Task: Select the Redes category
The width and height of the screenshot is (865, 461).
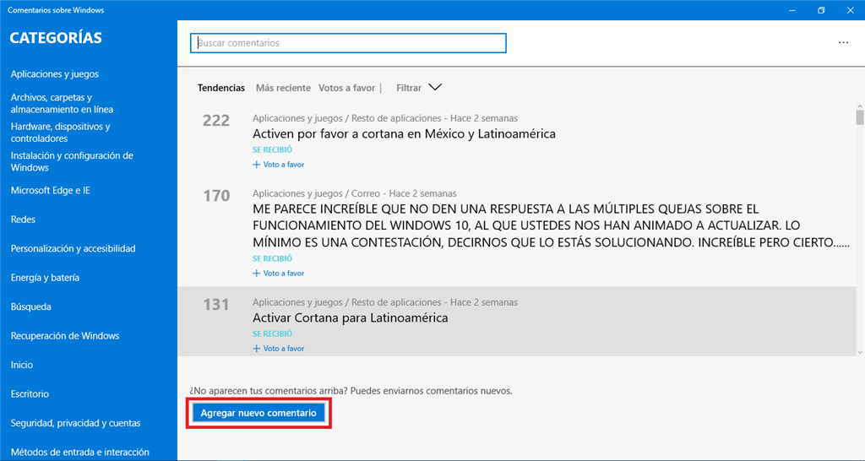Action: coord(23,220)
